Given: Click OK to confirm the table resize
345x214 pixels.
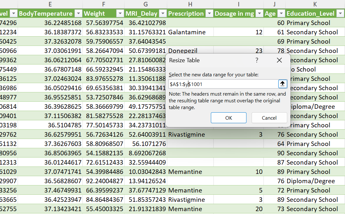Looking at the screenshot, I should (x=229, y=118).
